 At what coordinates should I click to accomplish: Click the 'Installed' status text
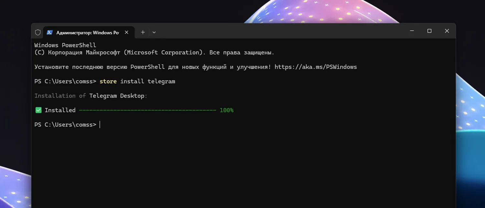60,110
